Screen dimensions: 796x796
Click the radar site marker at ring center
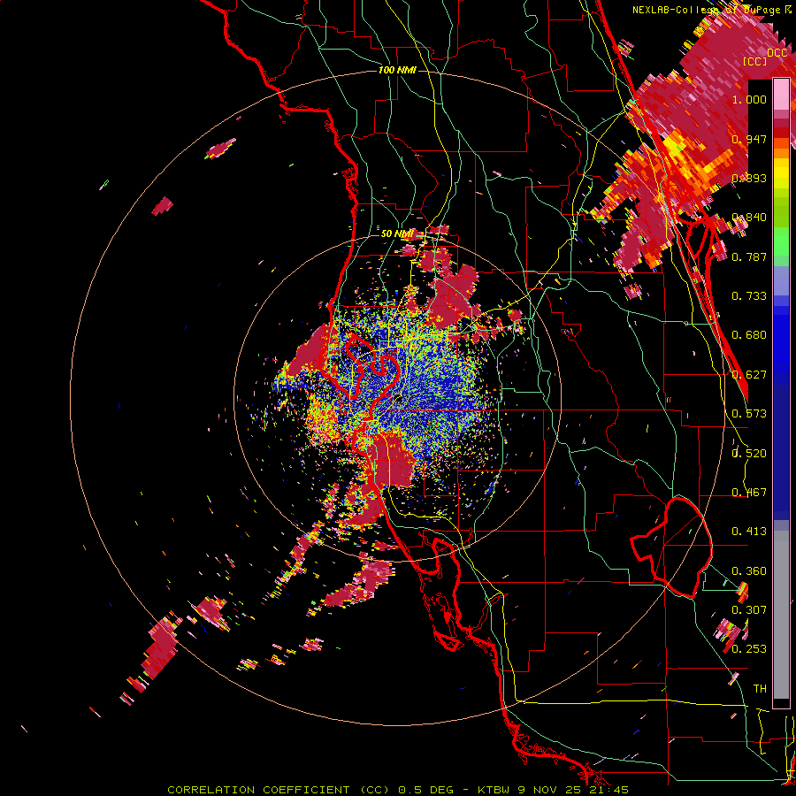397,399
